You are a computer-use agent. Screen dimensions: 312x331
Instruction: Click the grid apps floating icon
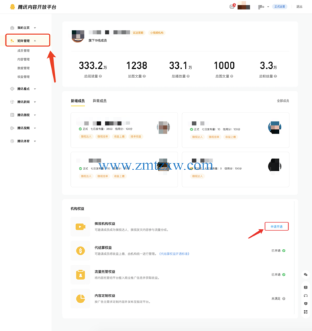pos(305,312)
